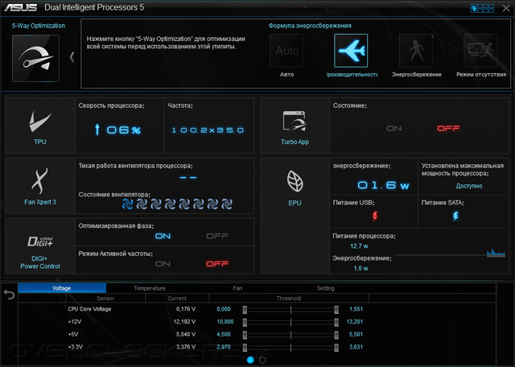Click the 12.7 w CPU power value
This screenshot has width=515, height=367.
[359, 246]
